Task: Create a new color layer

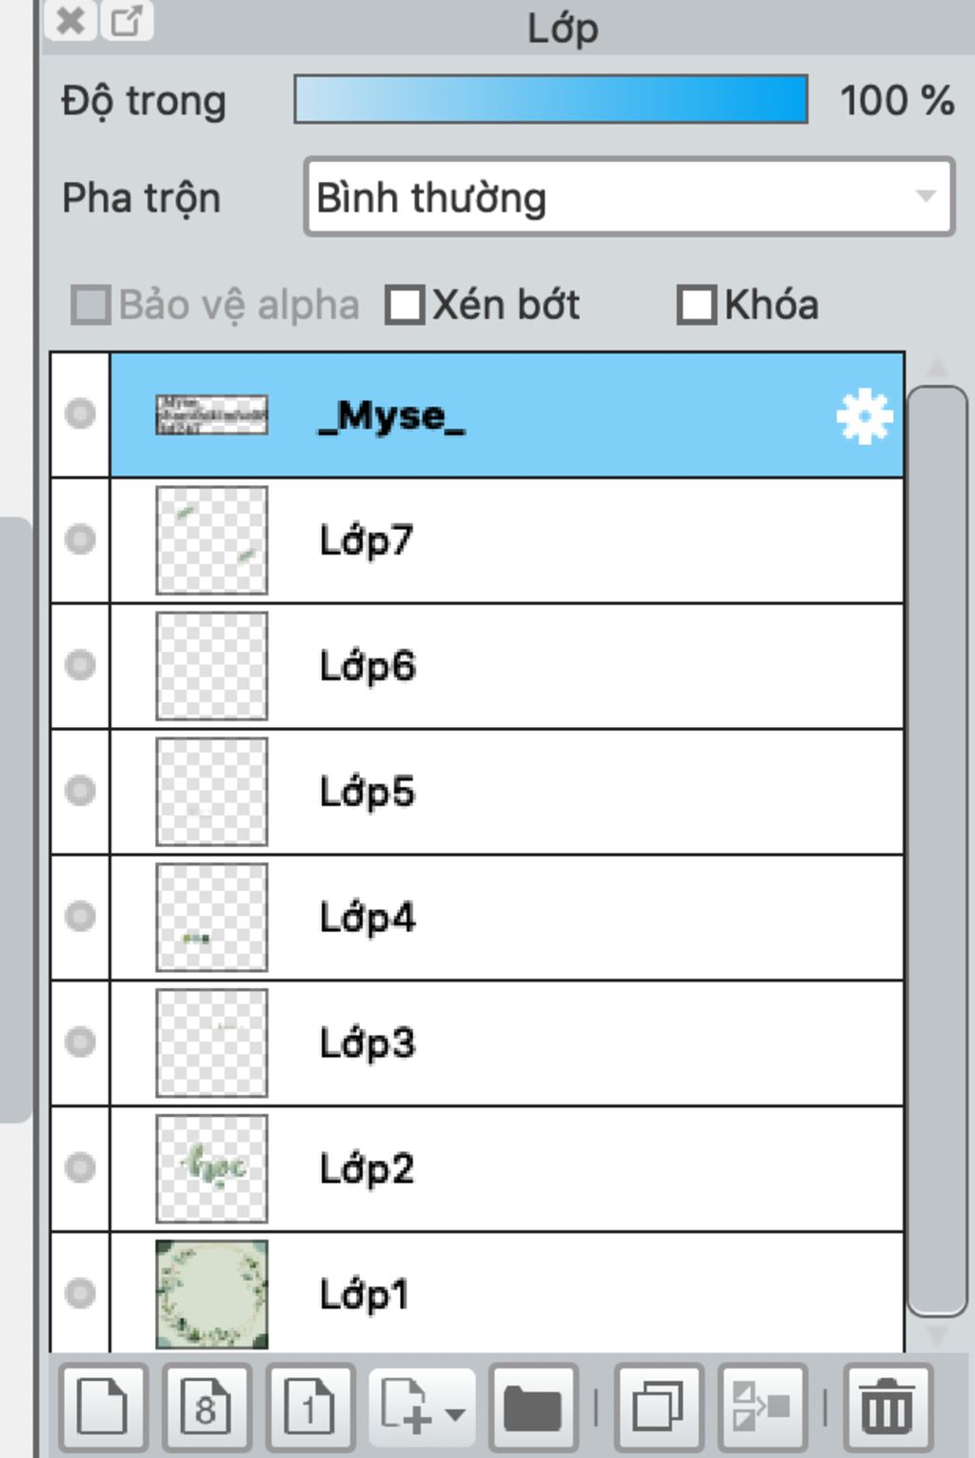Action: pyautogui.click(x=103, y=1407)
